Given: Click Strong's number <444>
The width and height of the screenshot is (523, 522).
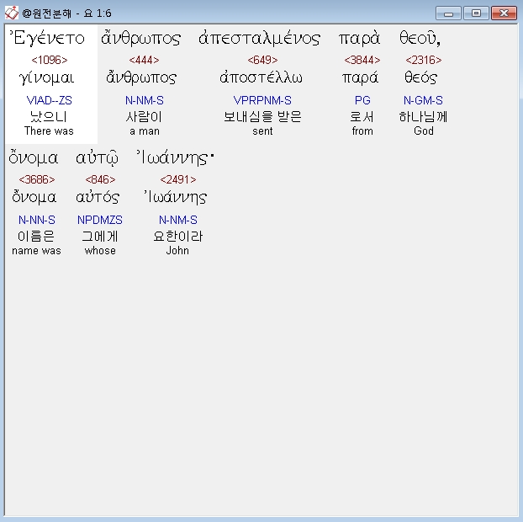Looking at the screenshot, I should tap(144, 60).
